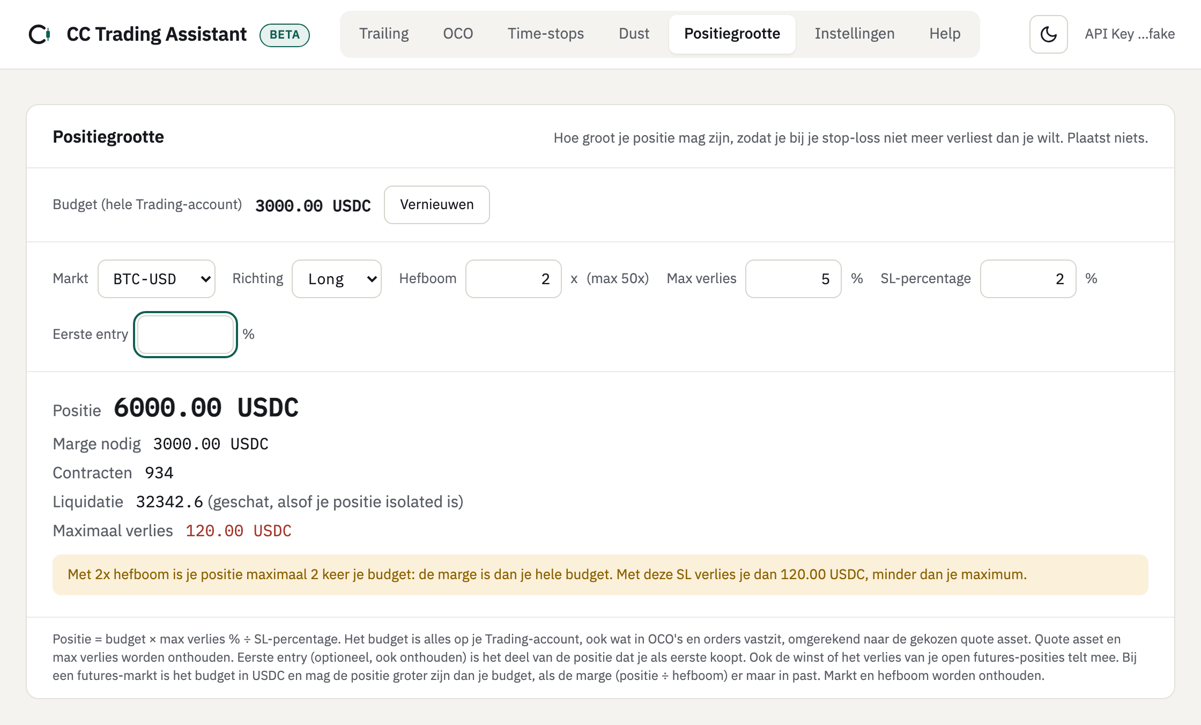Click the Positiegrootte panel heading
This screenshot has width=1201, height=725.
108,137
